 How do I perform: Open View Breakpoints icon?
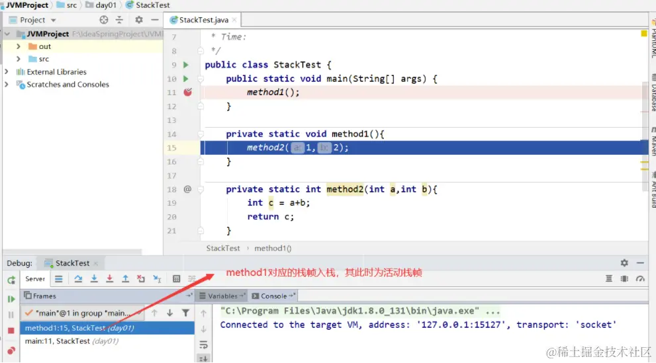click(x=11, y=350)
